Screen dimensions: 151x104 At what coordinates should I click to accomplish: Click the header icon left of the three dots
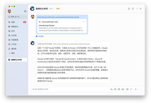[x=133, y=9]
